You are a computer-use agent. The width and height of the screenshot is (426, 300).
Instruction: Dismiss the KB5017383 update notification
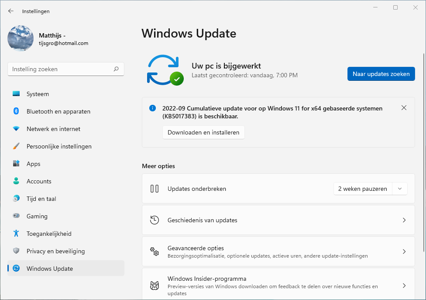[404, 108]
